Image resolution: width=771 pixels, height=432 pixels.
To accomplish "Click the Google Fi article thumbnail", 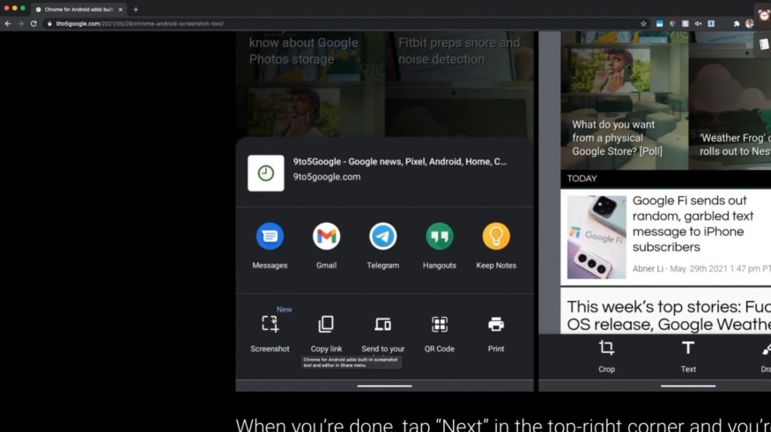I will click(x=597, y=237).
